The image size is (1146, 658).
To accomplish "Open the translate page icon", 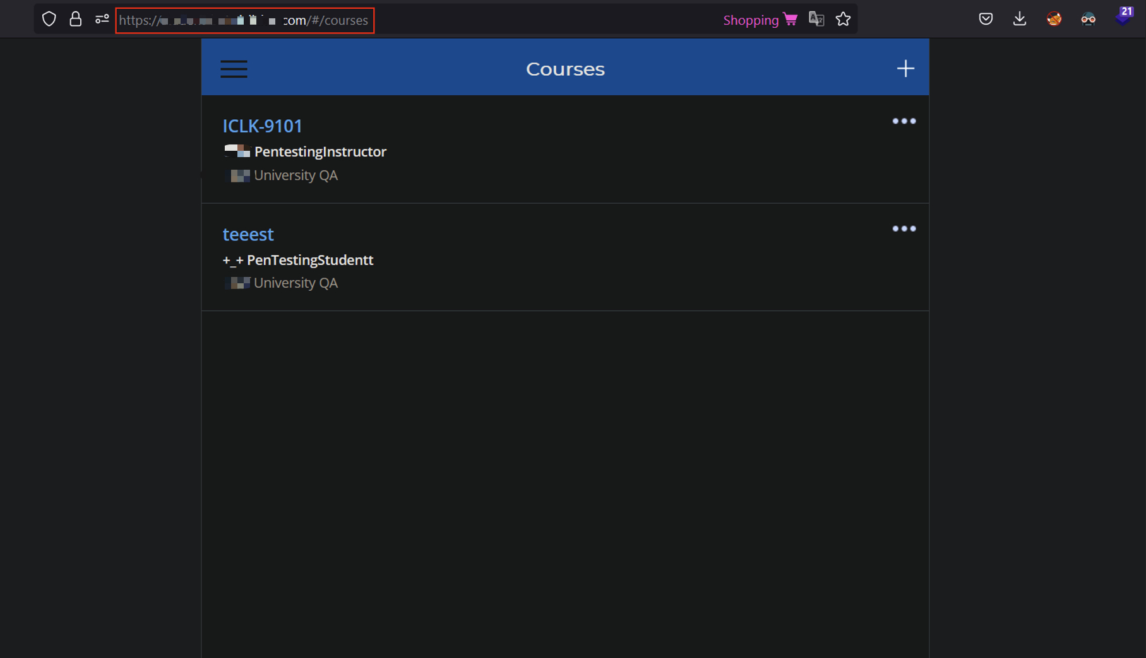I will pos(816,20).
